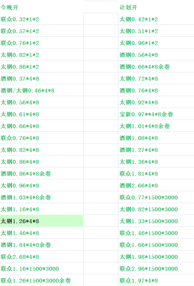The image size is (194, 286).
Task: Click the cell 太钢0.96*1*2
Action: point(156,43)
